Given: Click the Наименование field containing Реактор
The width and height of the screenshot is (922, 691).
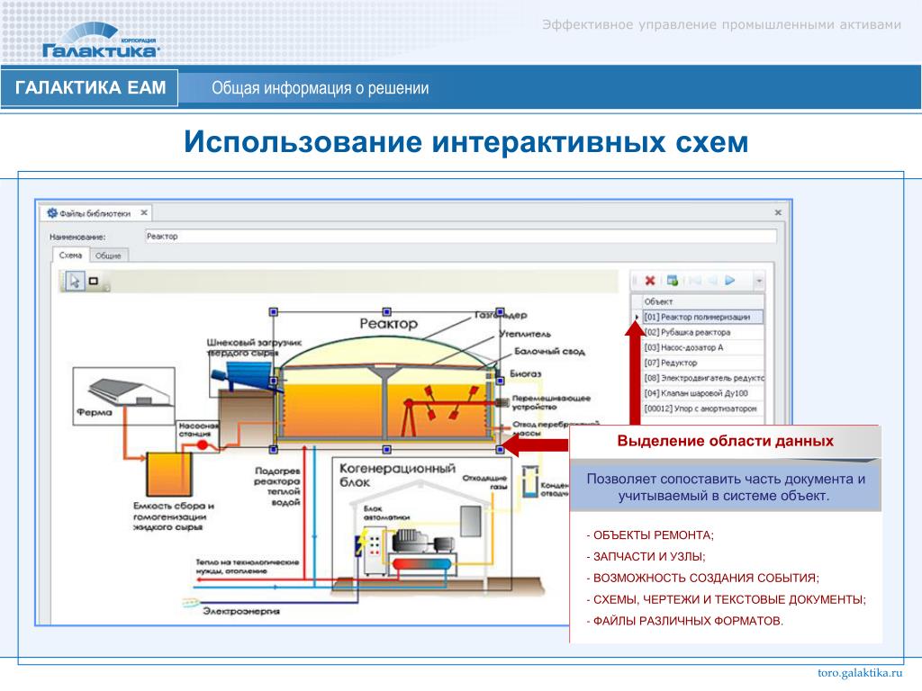Looking at the screenshot, I should point(460,237).
